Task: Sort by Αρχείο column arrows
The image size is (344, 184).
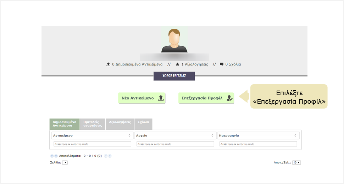Action: [x=213, y=136]
